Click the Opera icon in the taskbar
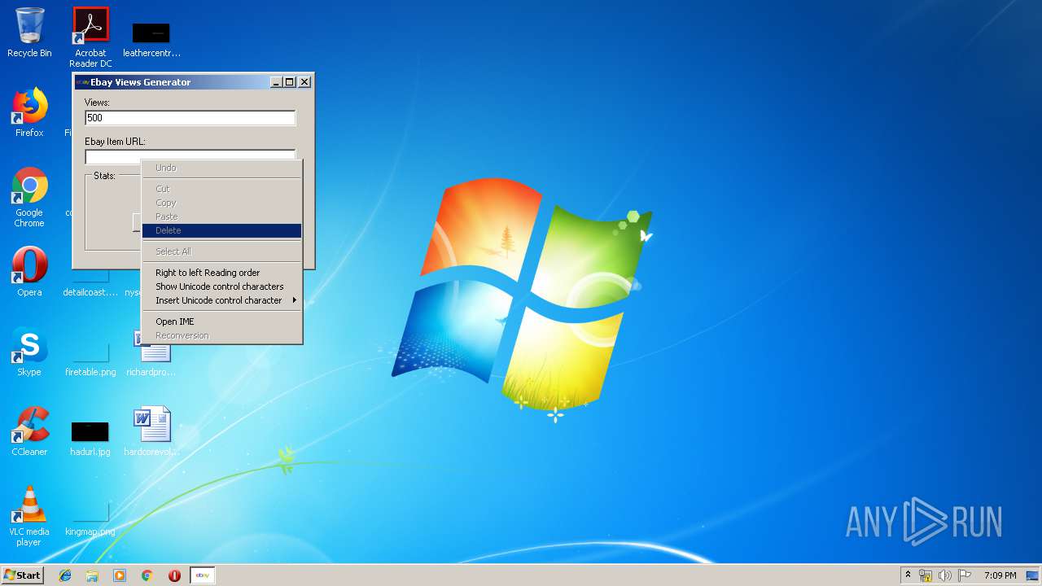The width and height of the screenshot is (1042, 586). [x=174, y=575]
